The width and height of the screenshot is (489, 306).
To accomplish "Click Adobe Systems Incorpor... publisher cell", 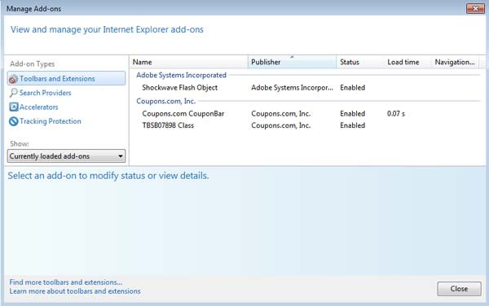I will click(292, 88).
